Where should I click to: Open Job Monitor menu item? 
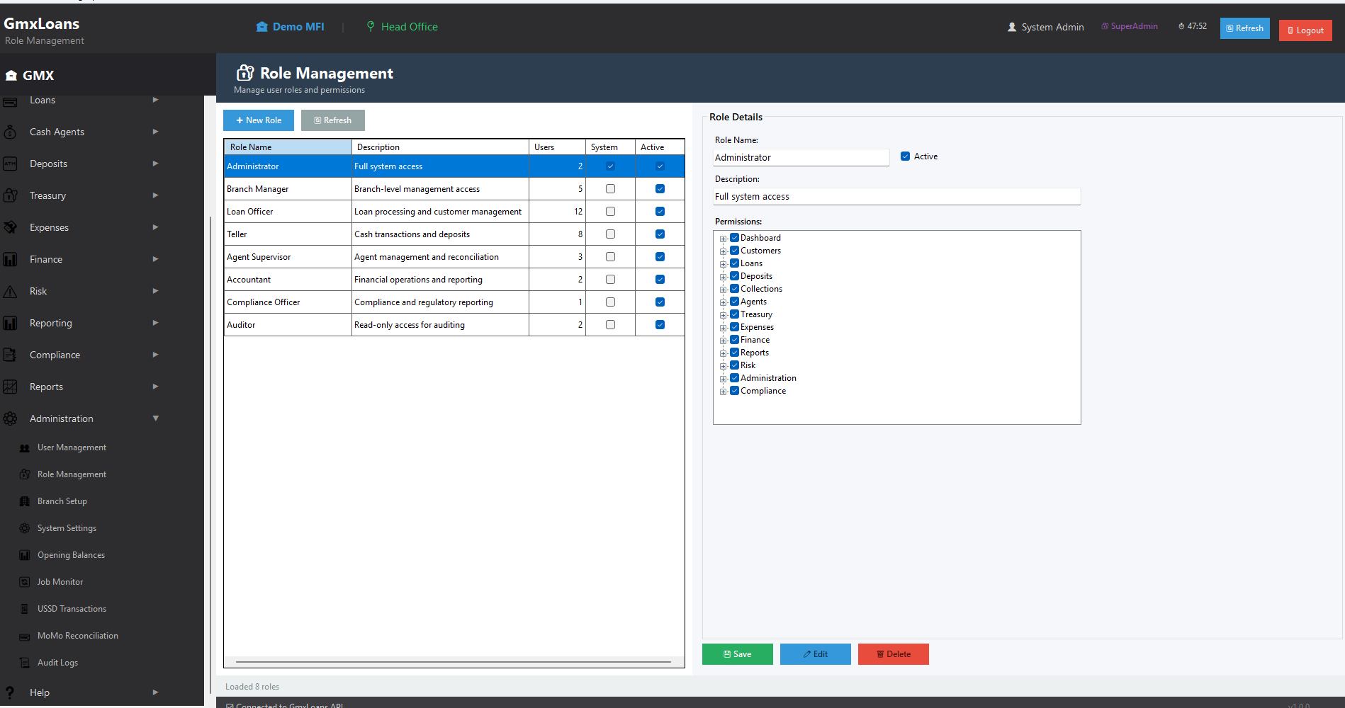pyautogui.click(x=60, y=582)
